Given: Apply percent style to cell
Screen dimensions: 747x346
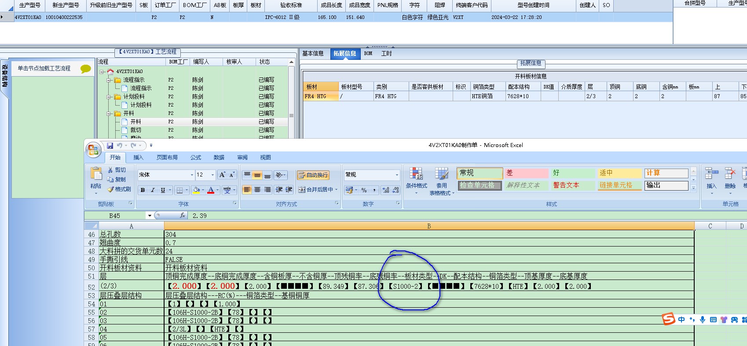Looking at the screenshot, I should (x=364, y=190).
